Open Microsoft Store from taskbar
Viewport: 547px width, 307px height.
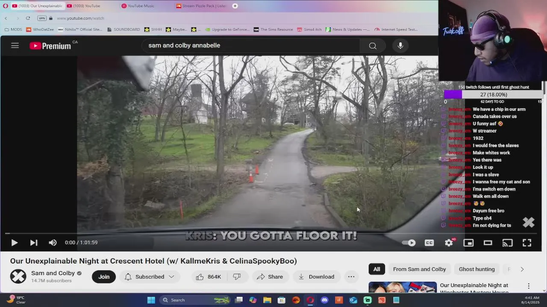point(282,300)
